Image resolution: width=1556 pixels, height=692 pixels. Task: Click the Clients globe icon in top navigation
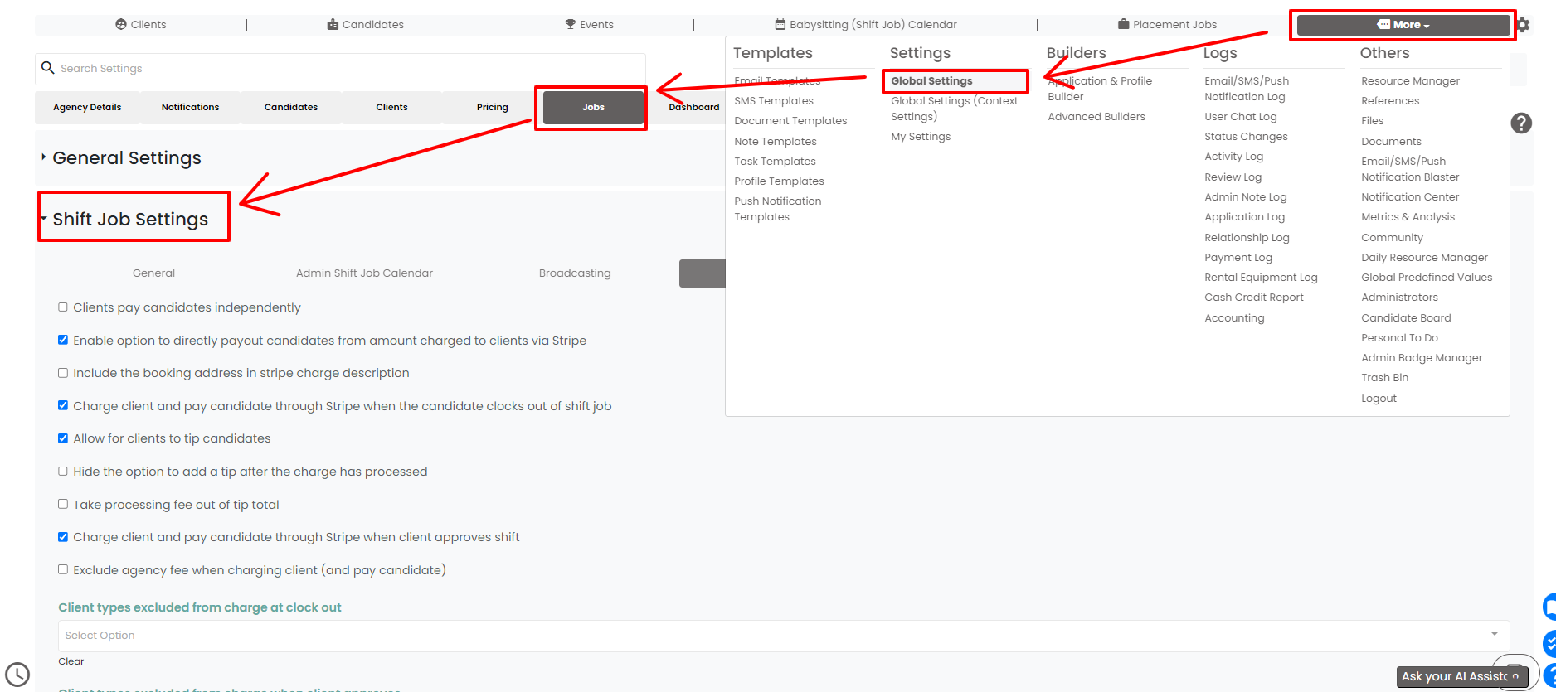point(121,25)
